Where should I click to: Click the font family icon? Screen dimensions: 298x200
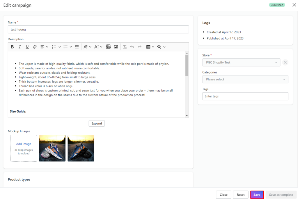86,47
